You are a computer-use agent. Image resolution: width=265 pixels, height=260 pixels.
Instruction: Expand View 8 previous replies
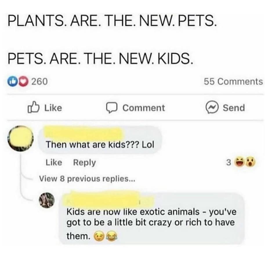(x=87, y=178)
